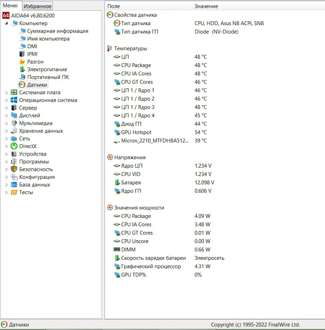Image resolution: width=325 pixels, height=330 pixels.
Task: Switch to the Меню tab
Action: pos(10,6)
